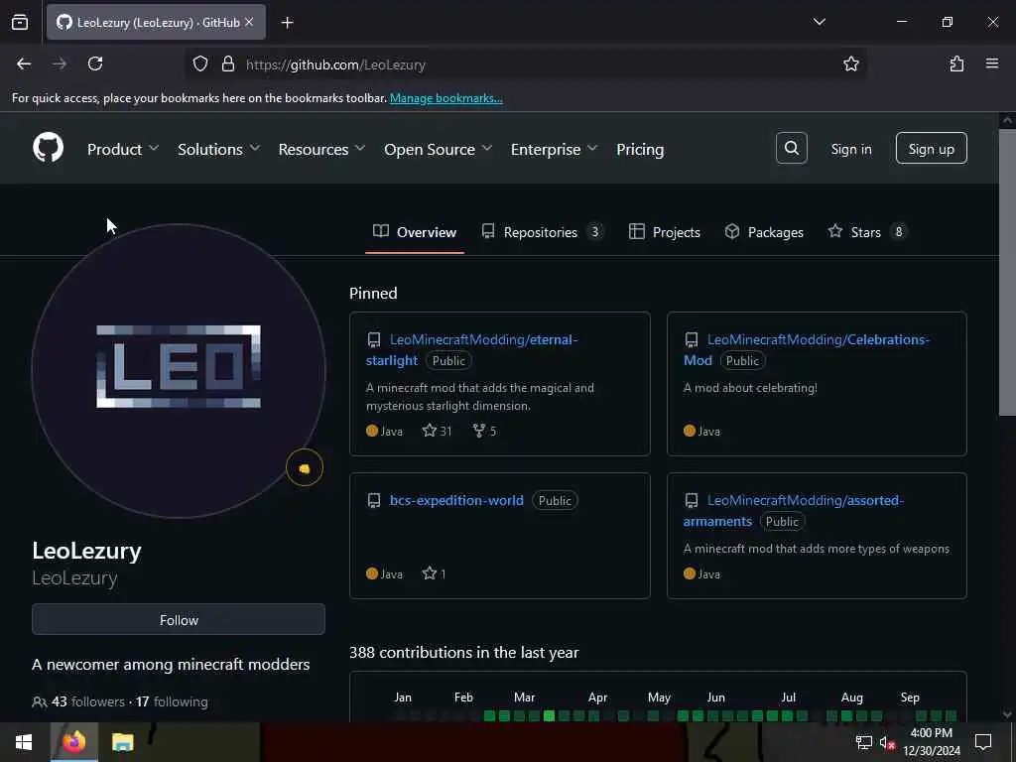Select the Overview tab

pos(415,232)
